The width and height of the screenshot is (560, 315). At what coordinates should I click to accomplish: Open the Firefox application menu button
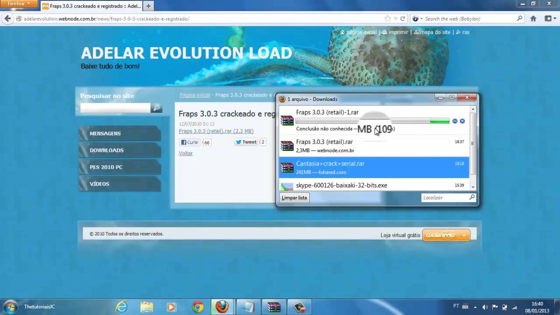(x=19, y=4)
